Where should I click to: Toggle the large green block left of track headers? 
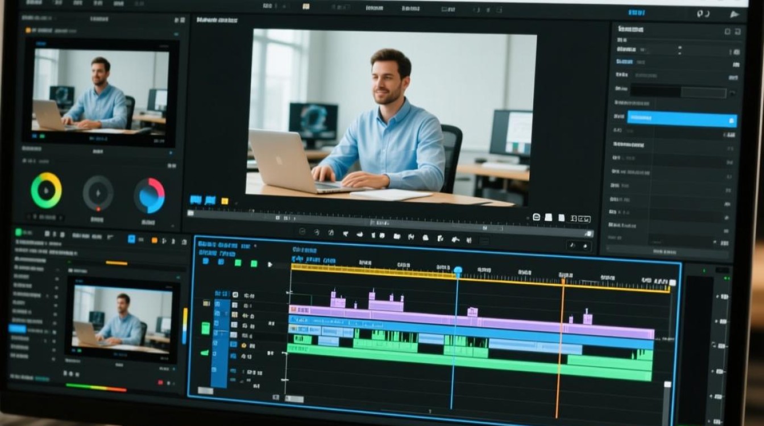tap(206, 328)
